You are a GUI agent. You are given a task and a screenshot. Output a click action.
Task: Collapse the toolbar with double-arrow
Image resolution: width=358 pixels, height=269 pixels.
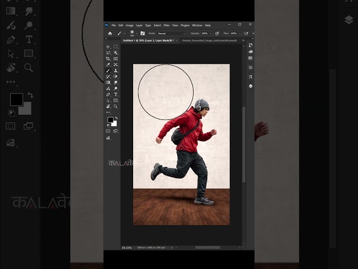[x=106, y=39]
